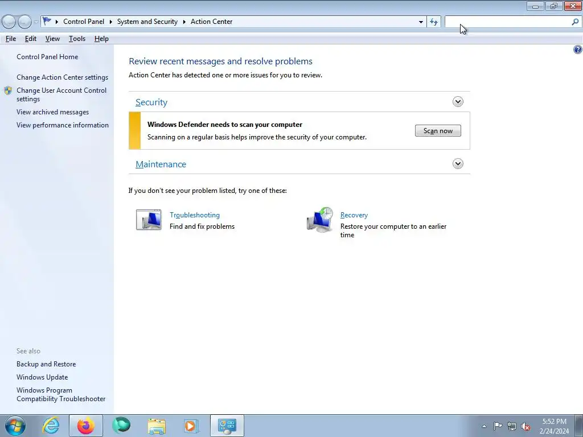Open Windows Program Compatibility Troubleshooter link
The image size is (583, 437).
61,394
